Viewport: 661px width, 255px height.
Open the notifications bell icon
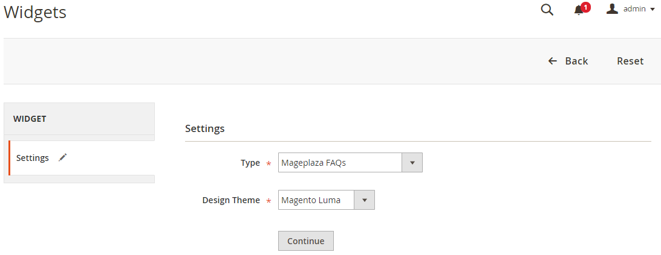579,10
